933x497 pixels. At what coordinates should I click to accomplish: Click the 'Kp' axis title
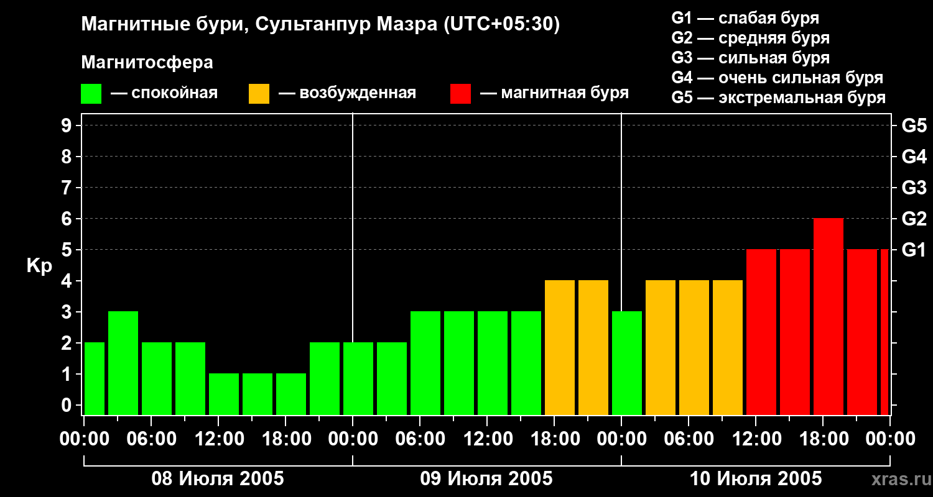39,266
